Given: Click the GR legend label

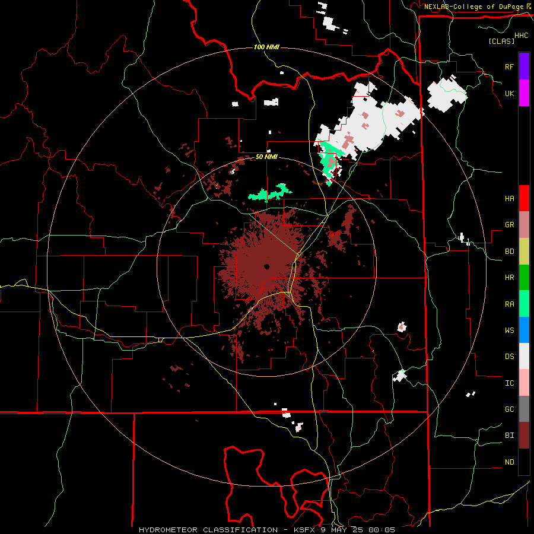Looking at the screenshot, I should (509, 225).
